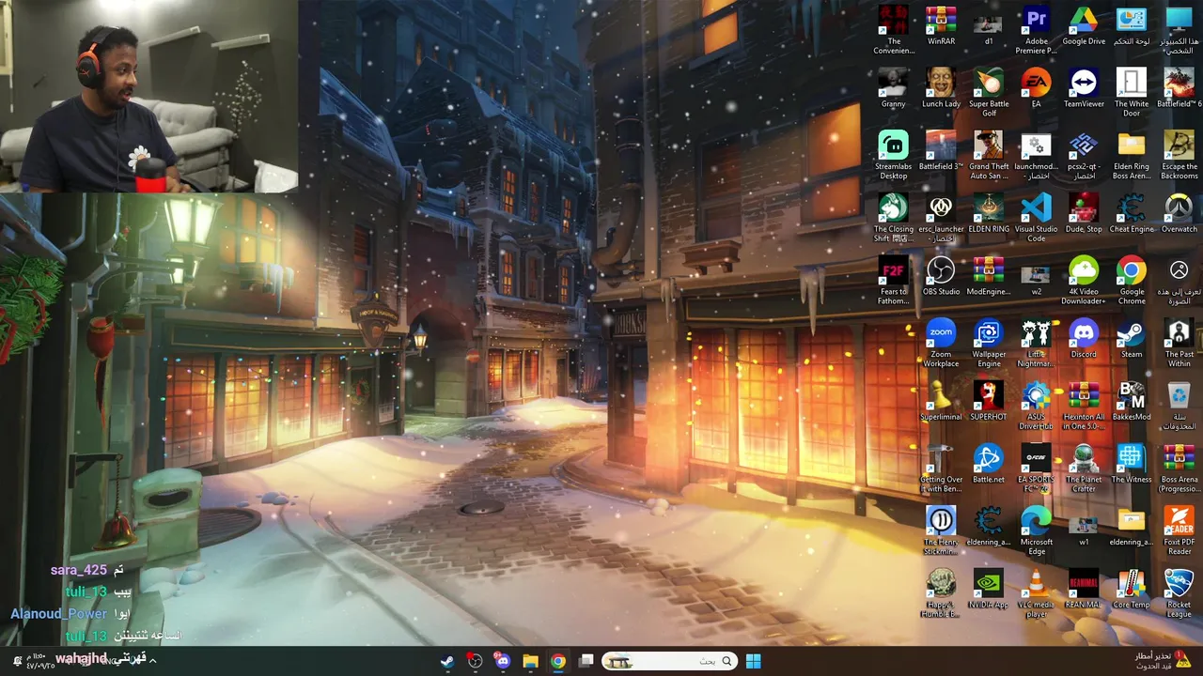The width and height of the screenshot is (1203, 676).
Task: Open Foxit PDF Reader shortcut
Action: [1180, 530]
